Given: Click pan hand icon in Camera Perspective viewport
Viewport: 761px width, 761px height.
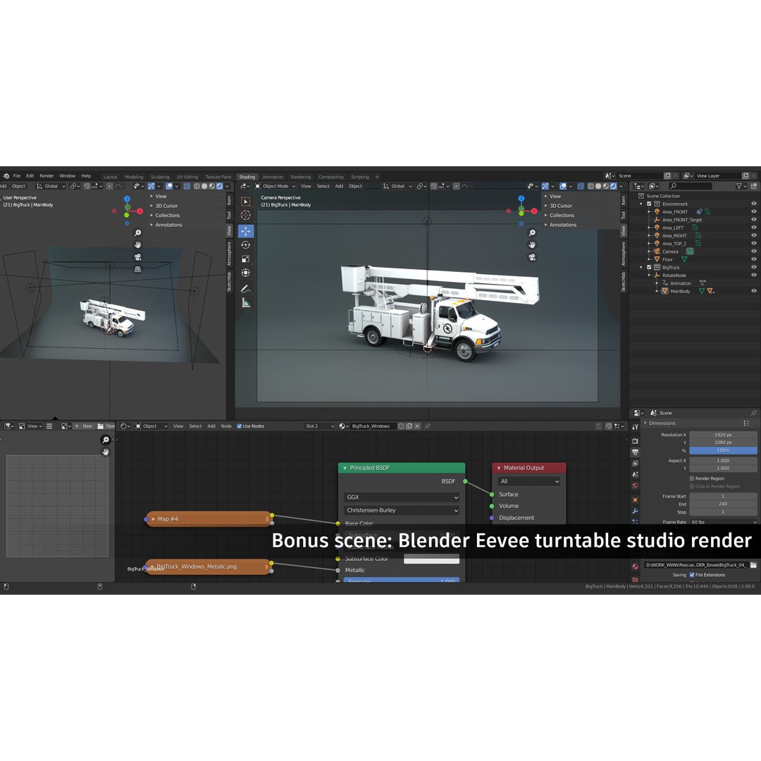Looking at the screenshot, I should [x=532, y=245].
